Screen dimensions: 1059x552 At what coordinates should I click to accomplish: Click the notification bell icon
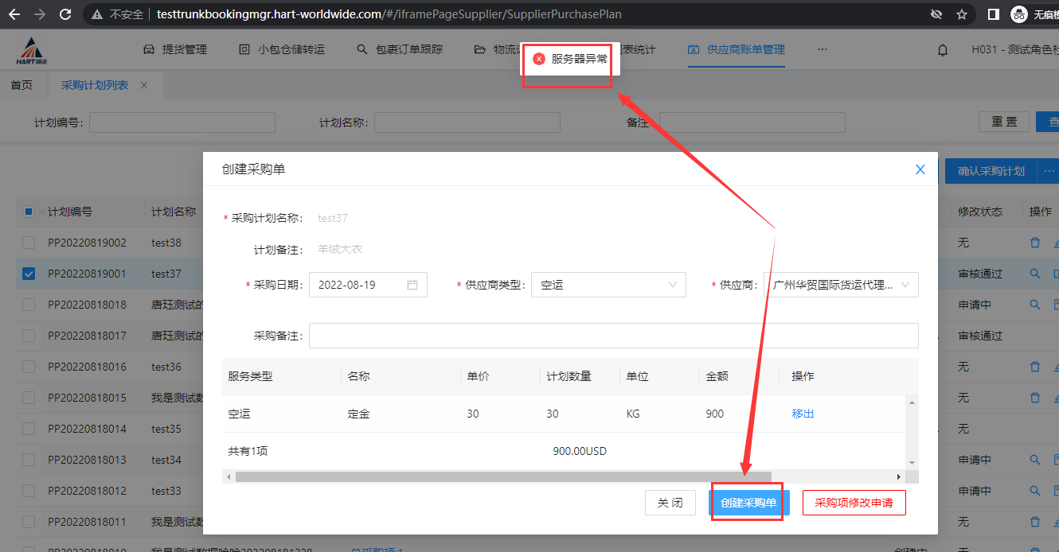(x=943, y=50)
